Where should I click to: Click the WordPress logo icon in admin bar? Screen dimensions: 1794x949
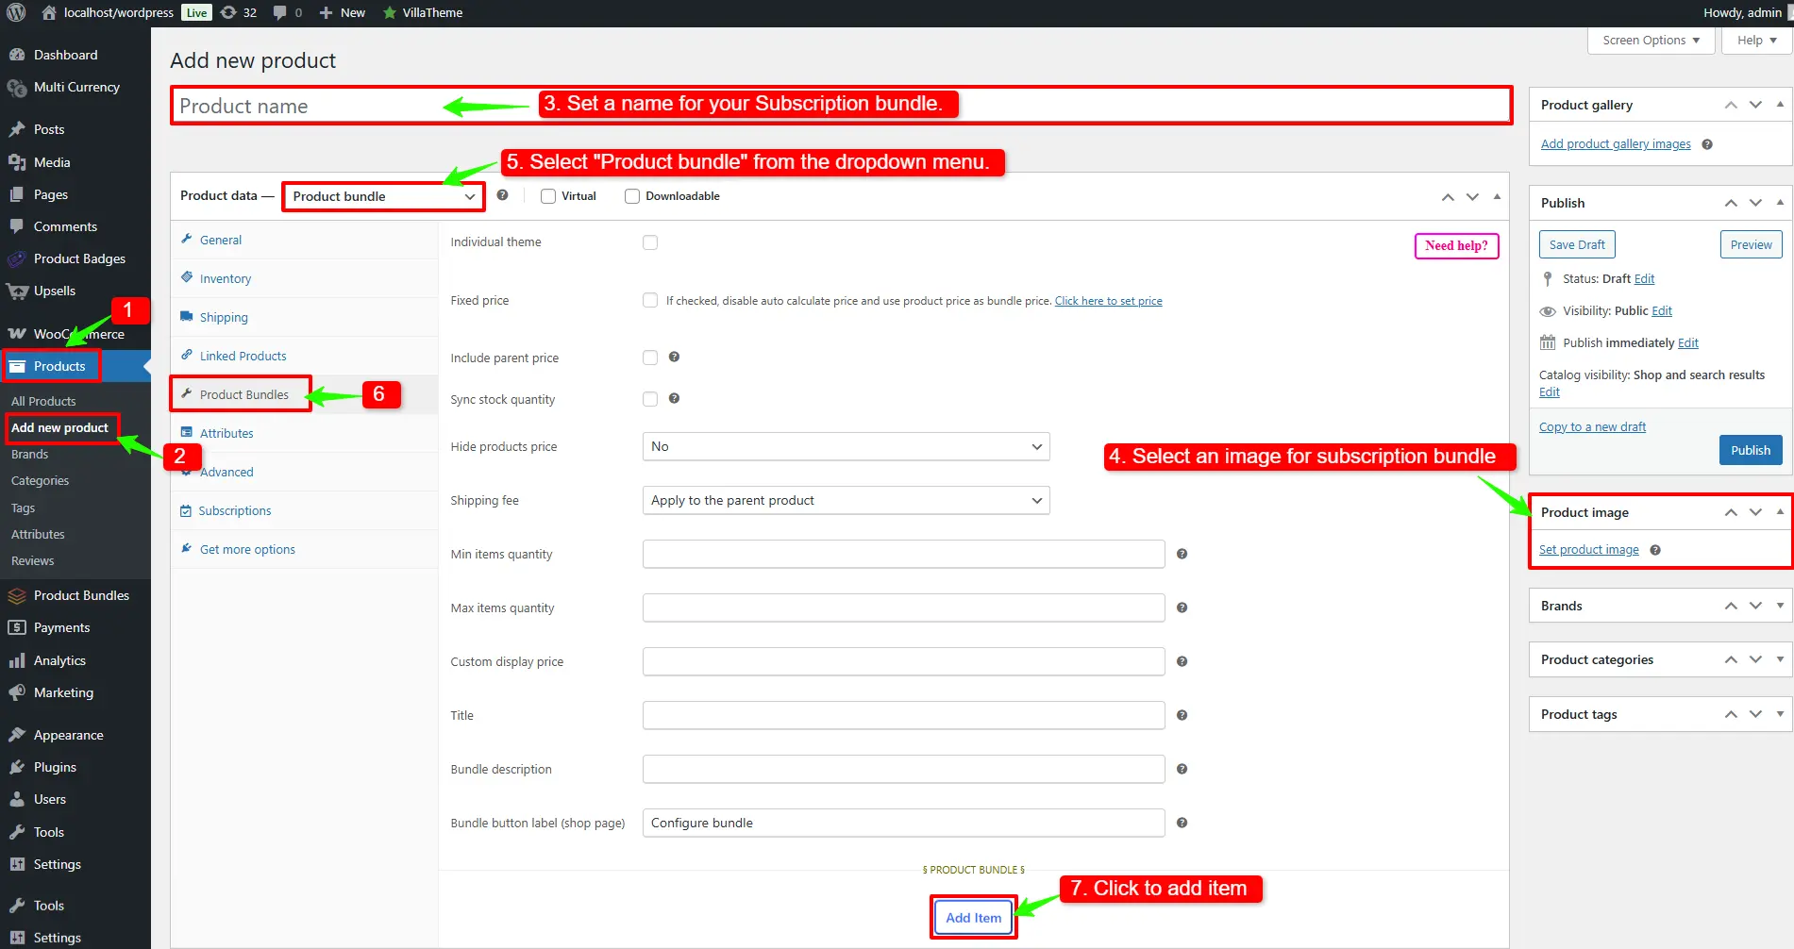(x=16, y=12)
